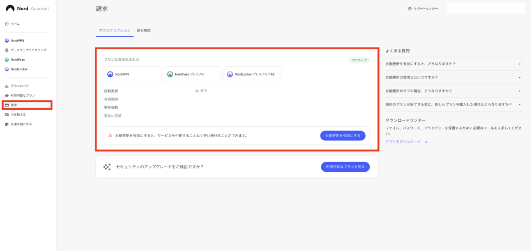Click the arrow after アプリをダウンロード
531x251 pixels.
[426, 142]
